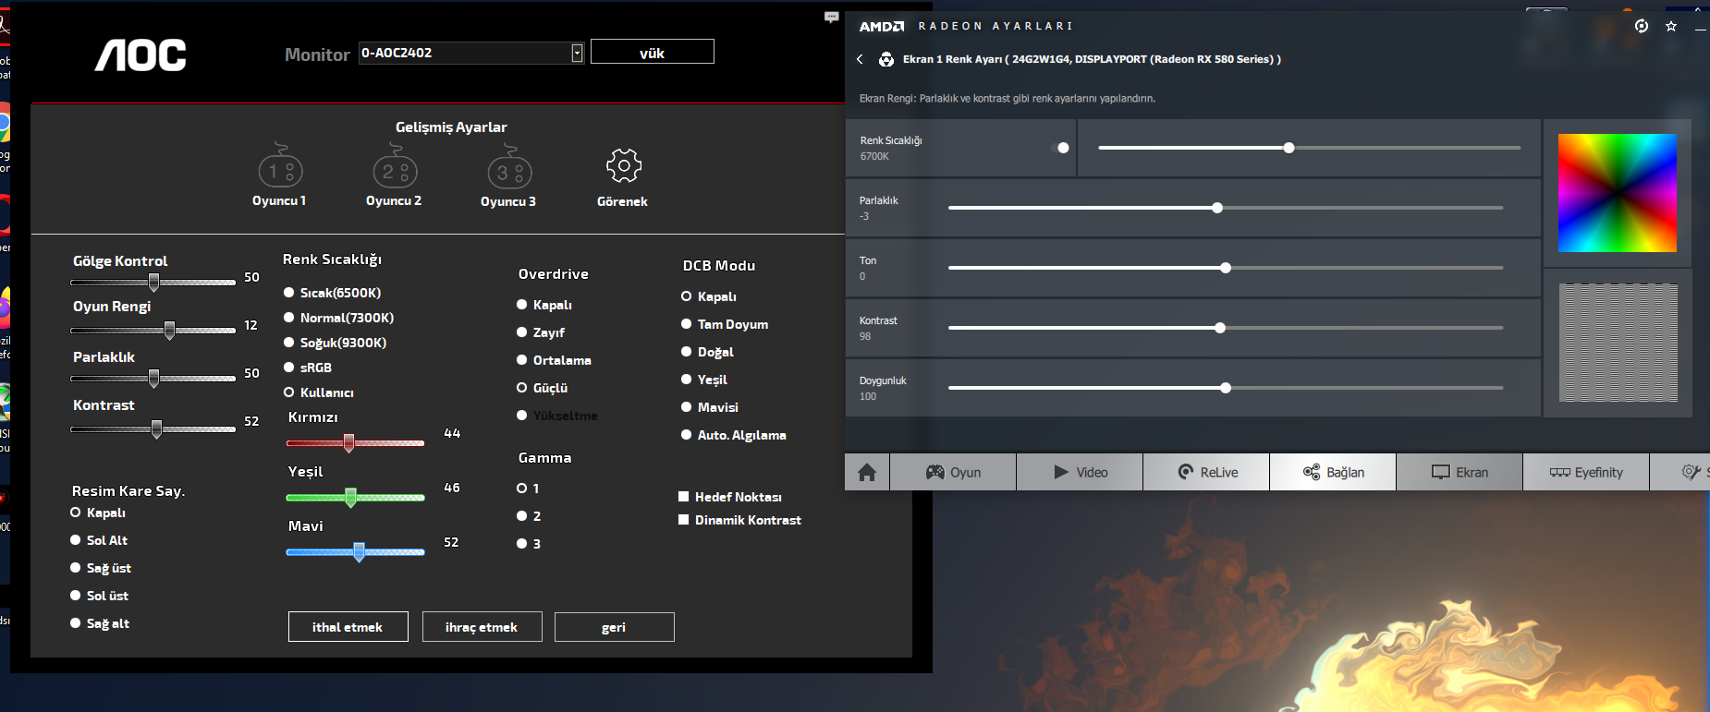
Task: Click the Radeon color wheel preview
Action: [x=1618, y=193]
